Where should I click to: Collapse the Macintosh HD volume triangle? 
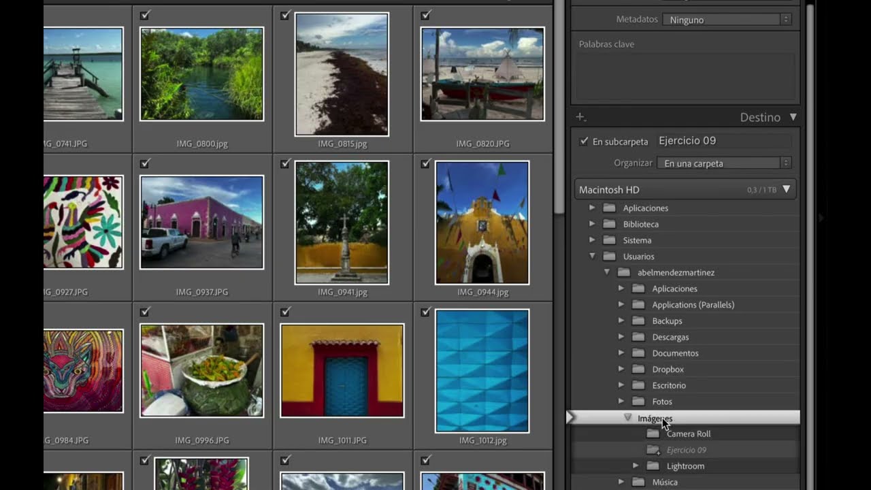click(x=786, y=189)
